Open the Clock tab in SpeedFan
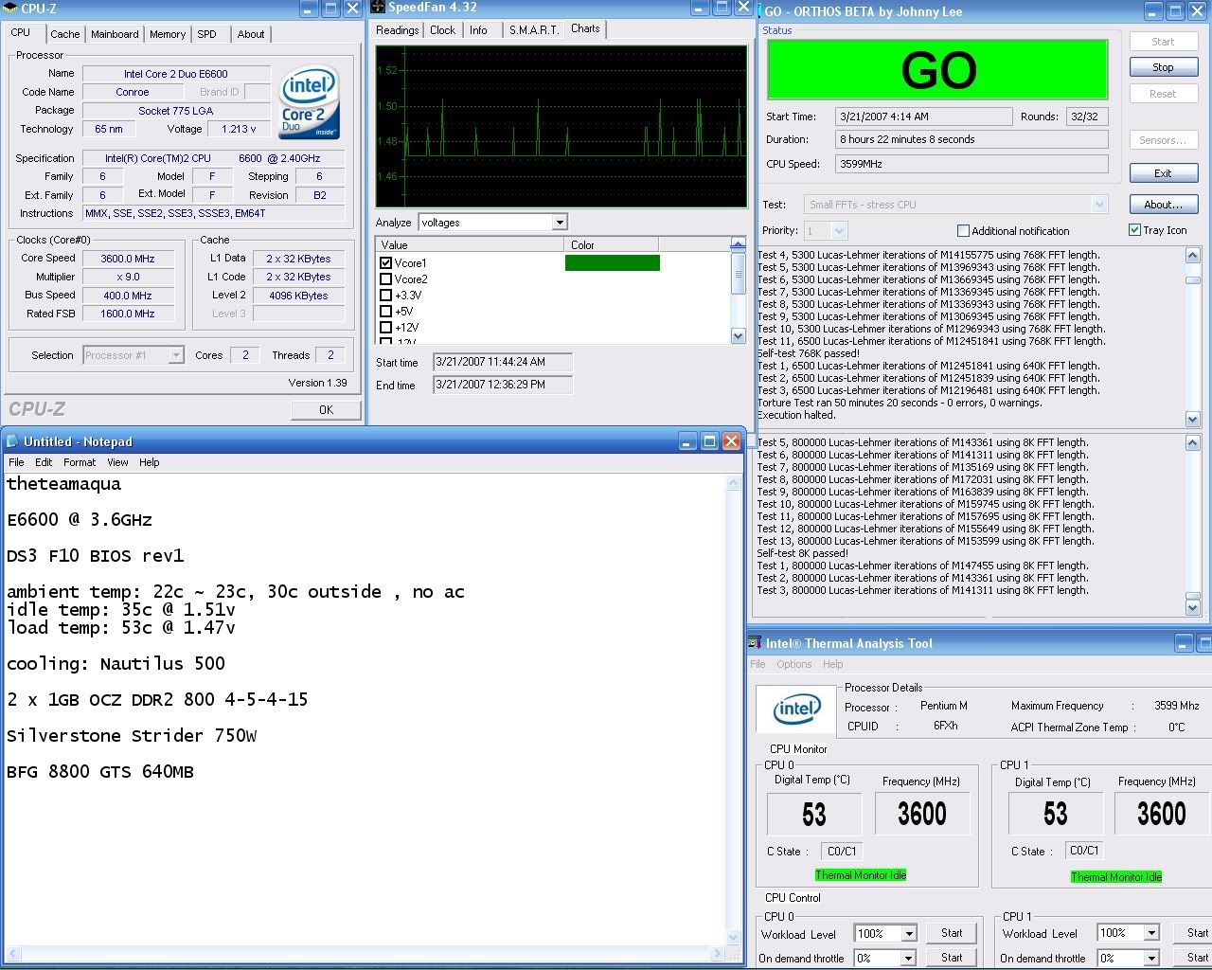The height and width of the screenshot is (970, 1212). (x=442, y=30)
